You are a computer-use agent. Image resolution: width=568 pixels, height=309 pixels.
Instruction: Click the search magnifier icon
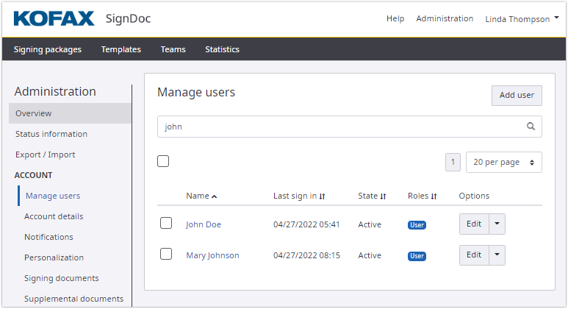pos(531,127)
